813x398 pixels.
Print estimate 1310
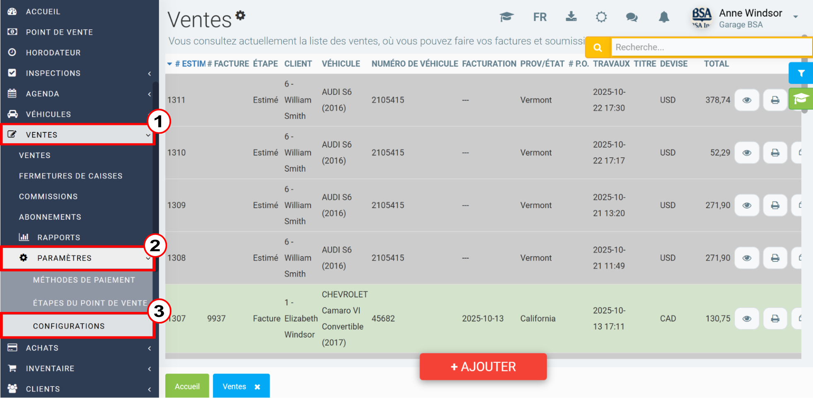[x=775, y=153]
